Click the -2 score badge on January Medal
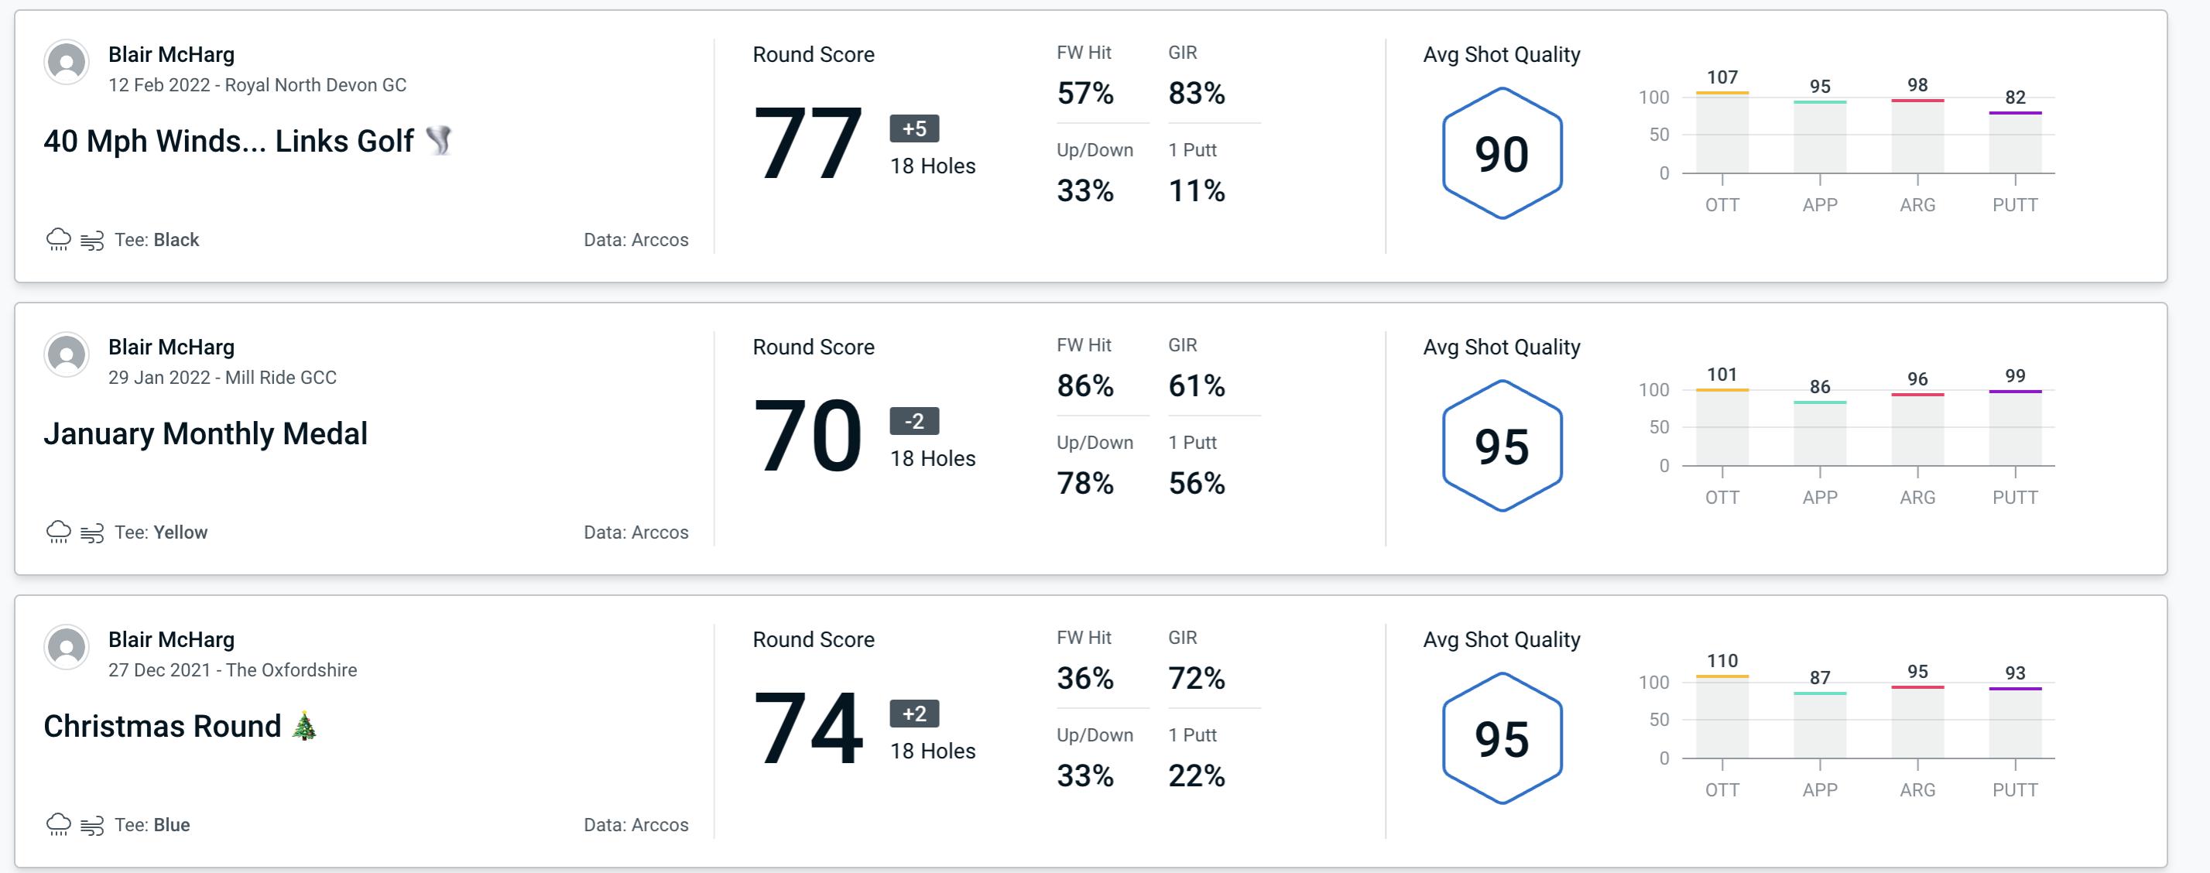This screenshot has height=873, width=2210. click(x=908, y=421)
